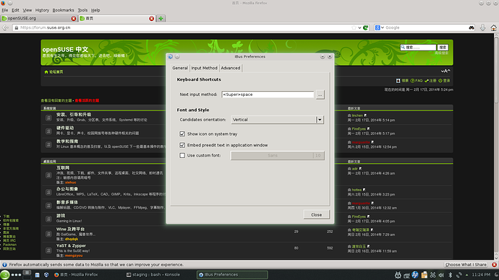Click the forum home house icon
This screenshot has height=280, width=499.
[46, 72]
